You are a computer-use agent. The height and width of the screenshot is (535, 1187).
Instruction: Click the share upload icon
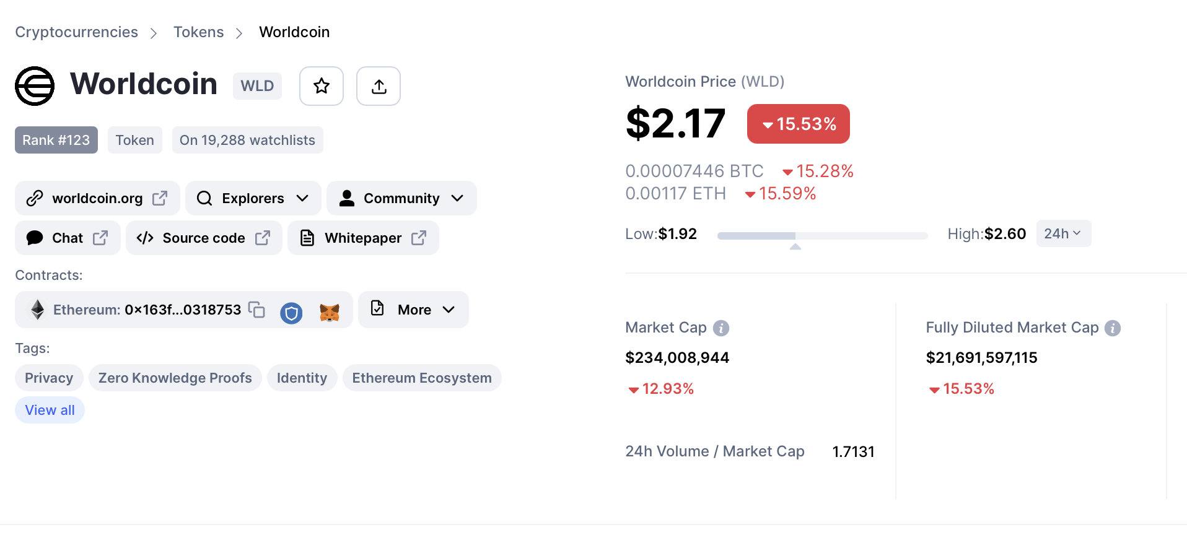[x=379, y=86]
